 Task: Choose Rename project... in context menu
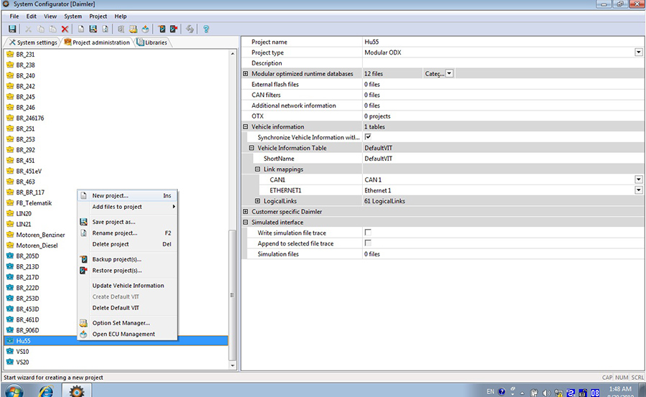128,233
